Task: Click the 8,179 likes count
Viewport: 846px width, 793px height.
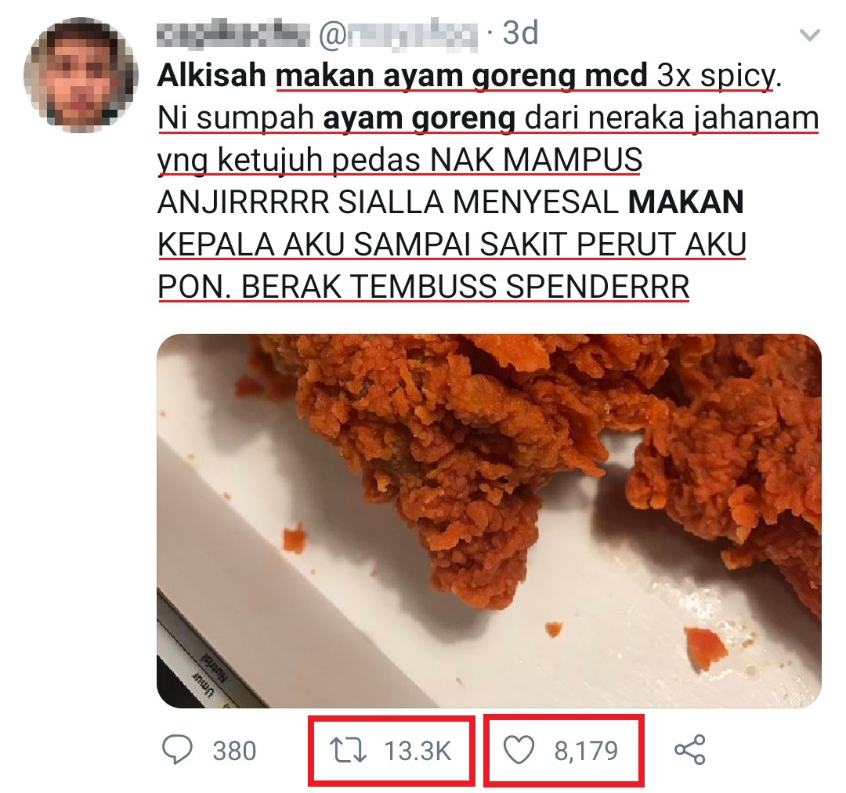Action: 586,751
